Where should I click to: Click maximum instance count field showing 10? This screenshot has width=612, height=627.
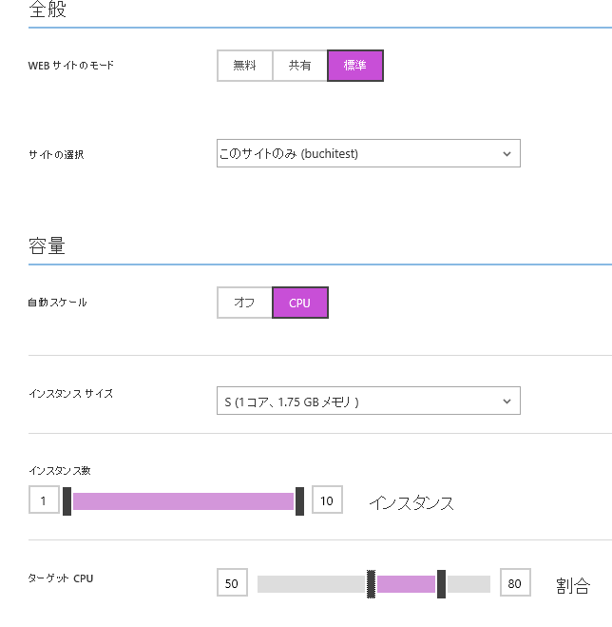[x=327, y=500]
